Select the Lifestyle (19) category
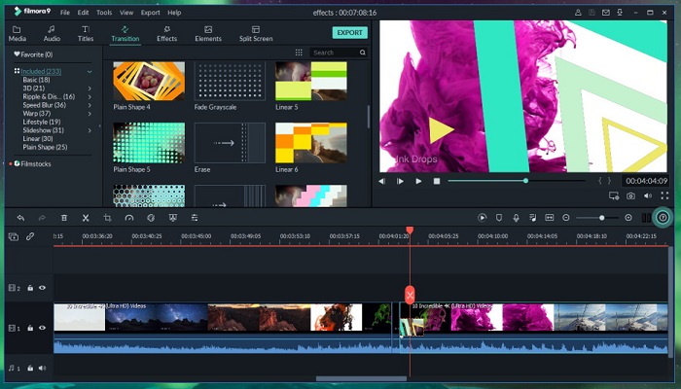The height and width of the screenshot is (389, 681). click(42, 122)
